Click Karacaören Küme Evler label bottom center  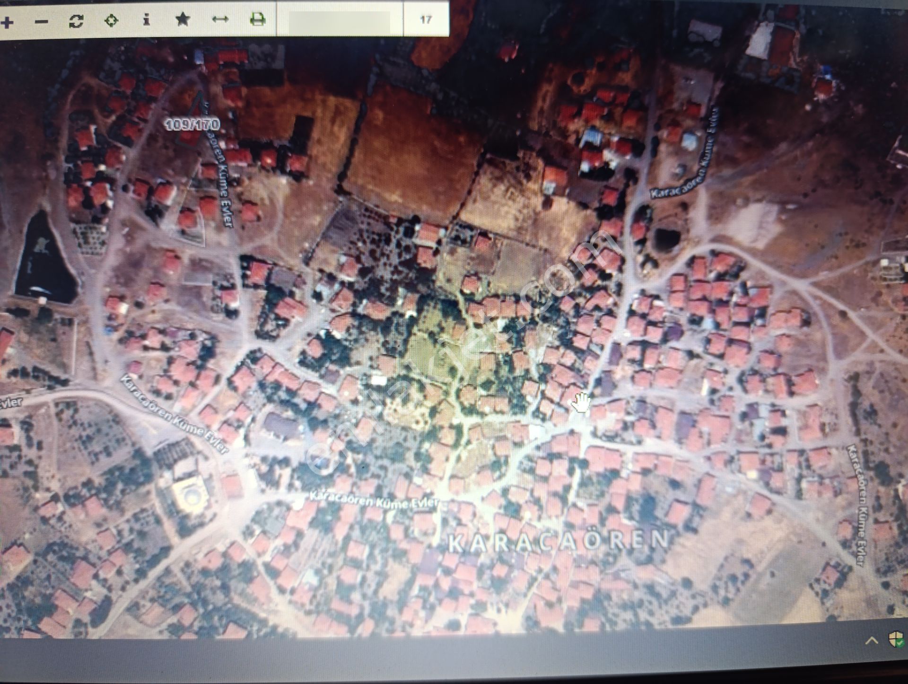[374, 500]
